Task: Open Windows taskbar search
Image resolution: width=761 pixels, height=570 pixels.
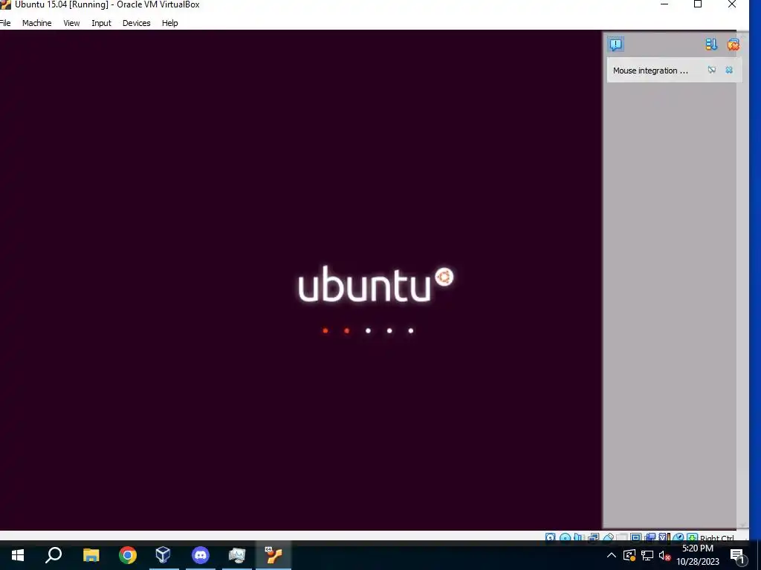Action: click(x=54, y=555)
